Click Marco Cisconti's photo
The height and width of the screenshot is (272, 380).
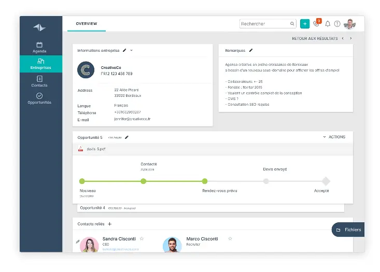point(172,245)
